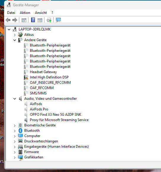Image resolution: width=161 pixels, height=172 pixels.
Task: Open the ? help menu
Action: [x=52, y=13]
